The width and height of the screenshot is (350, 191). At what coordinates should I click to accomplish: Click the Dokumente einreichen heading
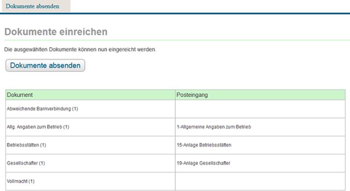(55, 32)
